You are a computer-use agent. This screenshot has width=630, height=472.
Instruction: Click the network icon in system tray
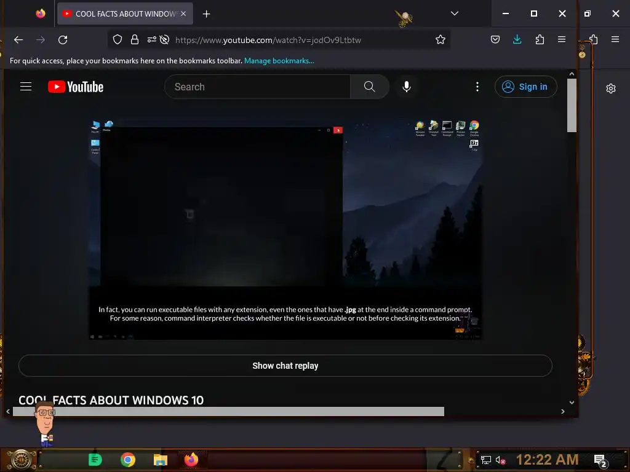pos(486,460)
